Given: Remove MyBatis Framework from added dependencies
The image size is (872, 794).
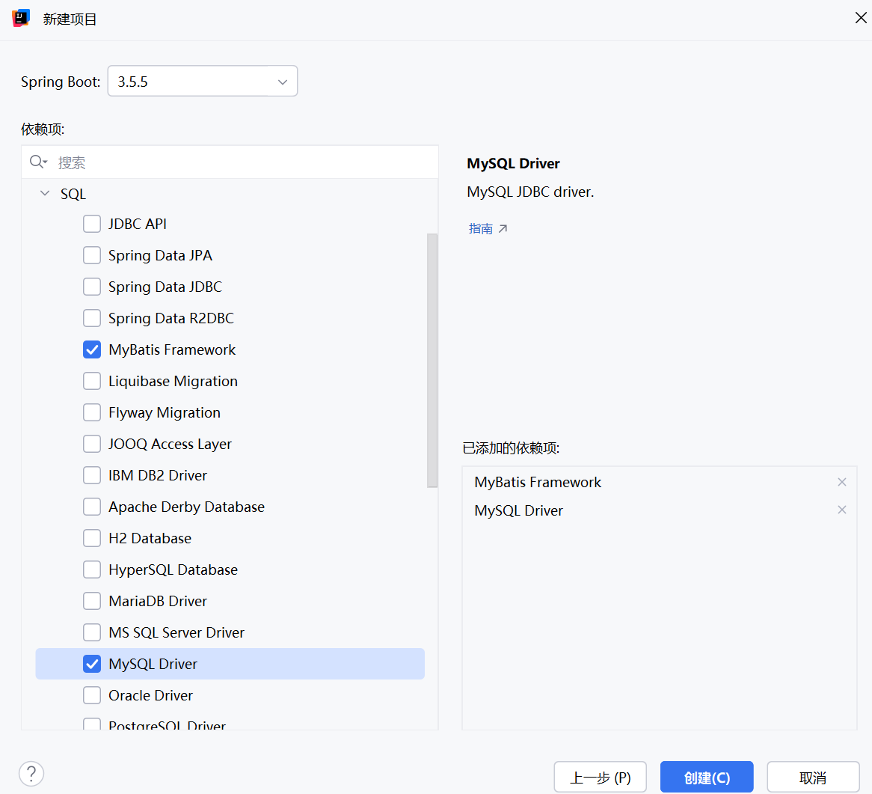Looking at the screenshot, I should [841, 482].
